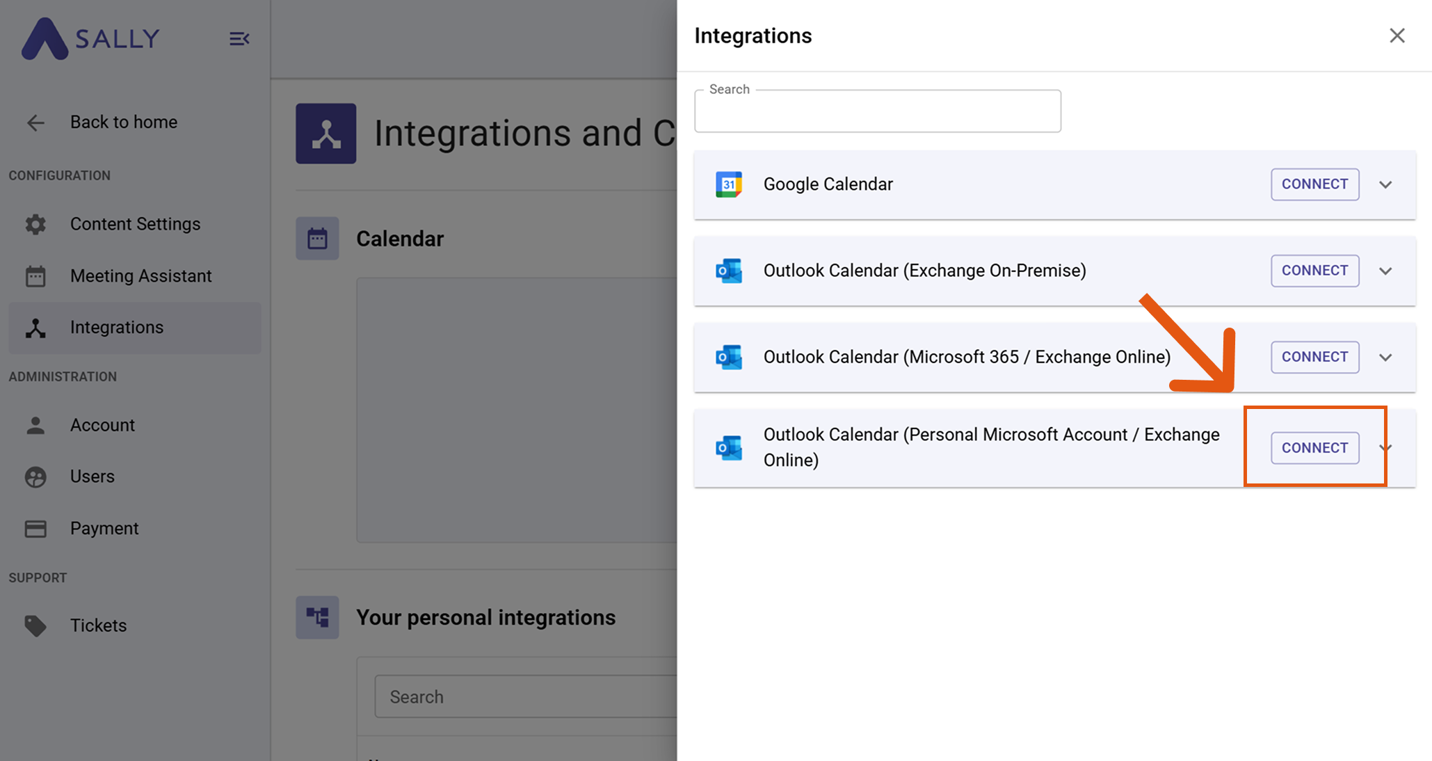Viewport: 1432px width, 761px height.
Task: Connect Outlook Calendar Personal Microsoft Account
Action: [1314, 448]
